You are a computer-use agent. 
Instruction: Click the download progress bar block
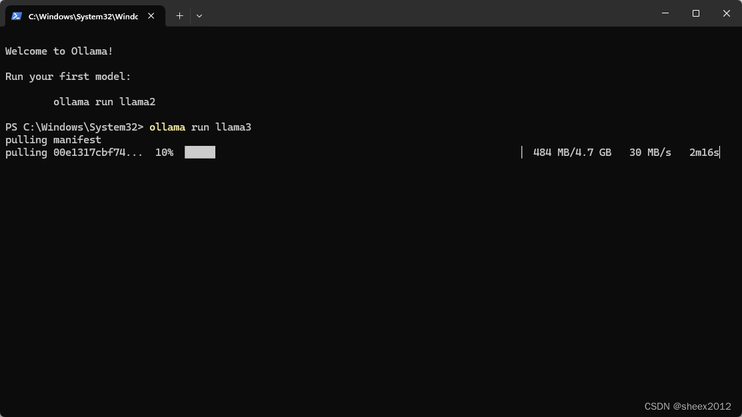coord(200,153)
